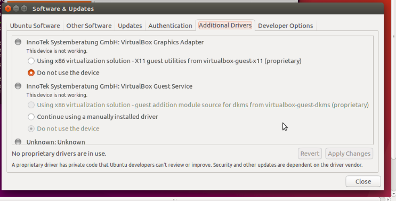The width and height of the screenshot is (396, 201).
Task: Select guest addition module source for dkms option
Action: tap(31, 105)
